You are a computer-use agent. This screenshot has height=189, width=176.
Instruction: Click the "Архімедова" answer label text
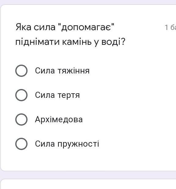(59, 119)
